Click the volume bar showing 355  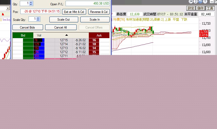tap(39, 56)
